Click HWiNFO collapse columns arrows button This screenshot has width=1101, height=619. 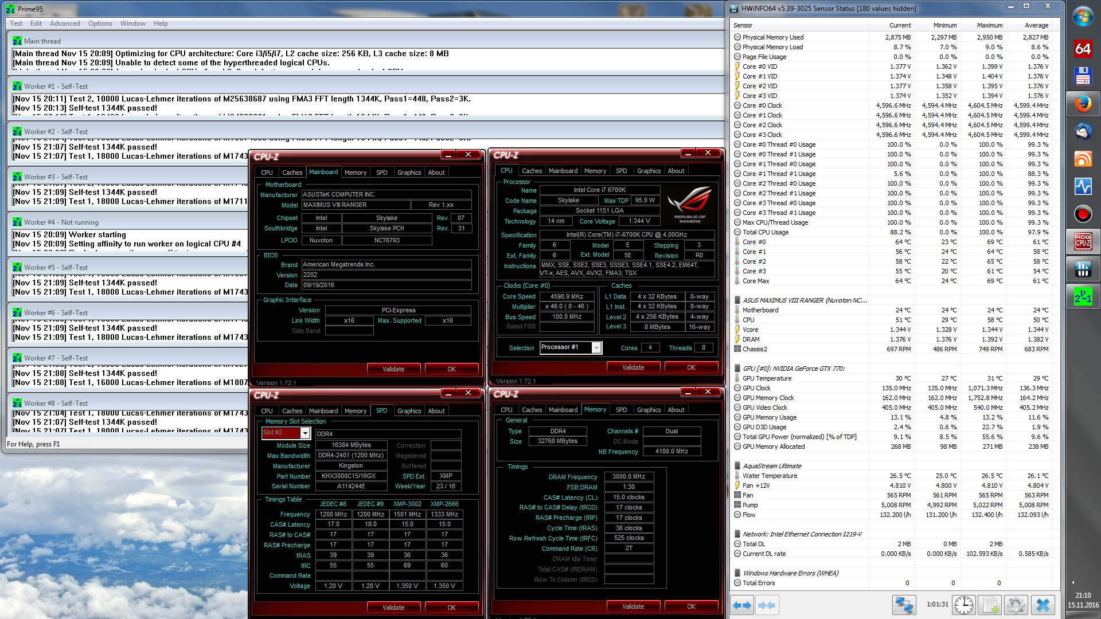tap(767, 605)
